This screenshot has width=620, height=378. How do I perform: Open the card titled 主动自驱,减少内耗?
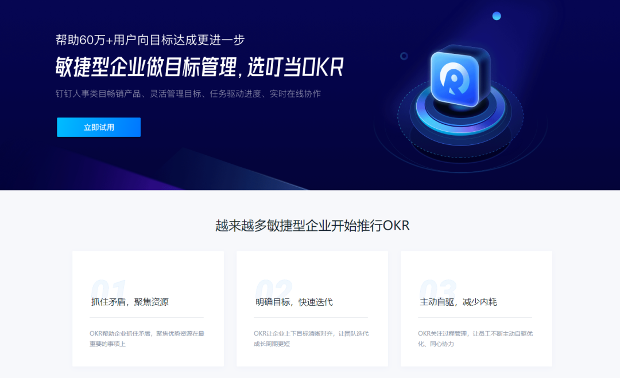click(476, 309)
